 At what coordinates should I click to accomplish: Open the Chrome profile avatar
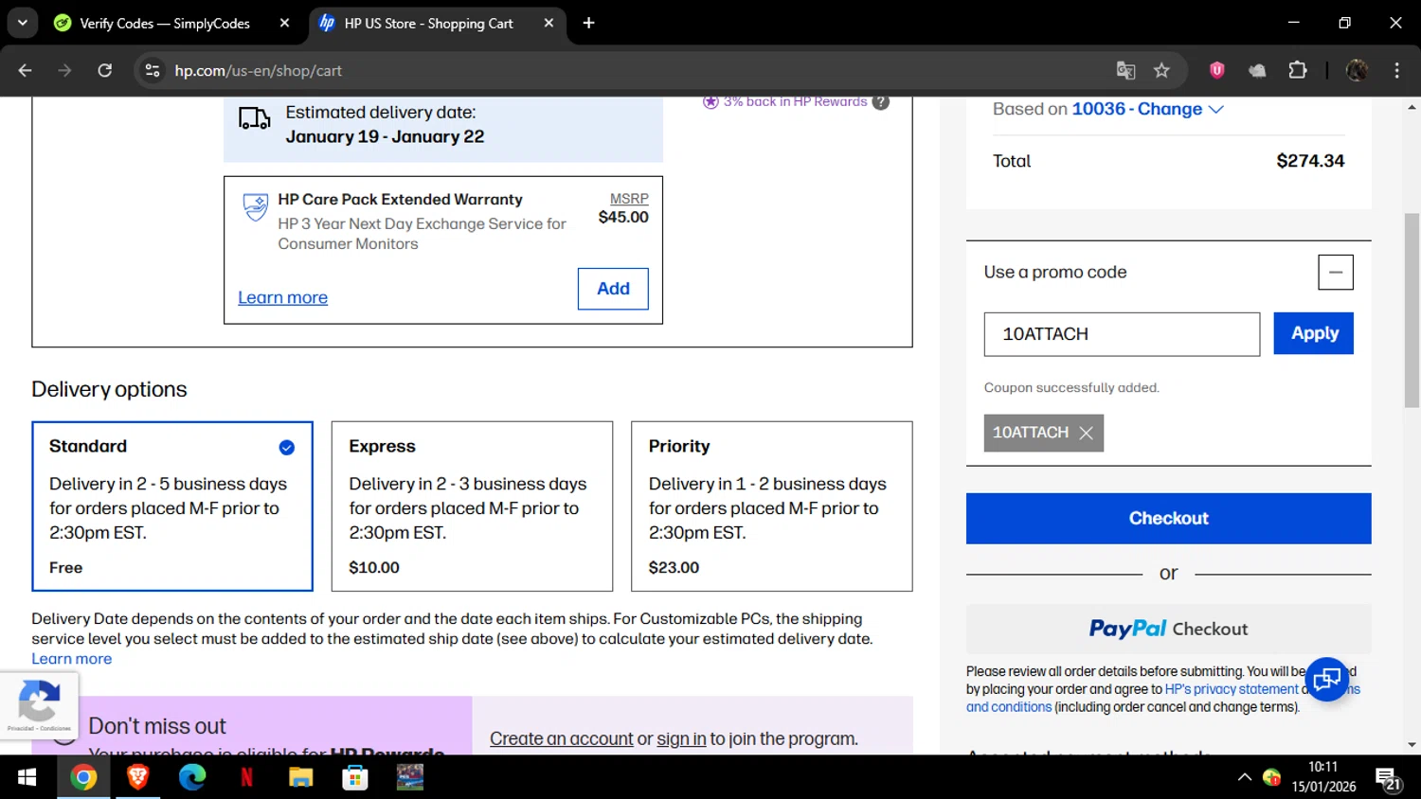[1357, 70]
